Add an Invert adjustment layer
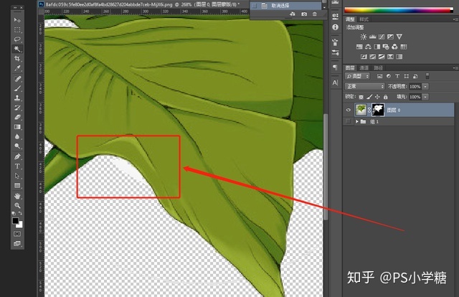The image size is (459, 297). coord(364,57)
